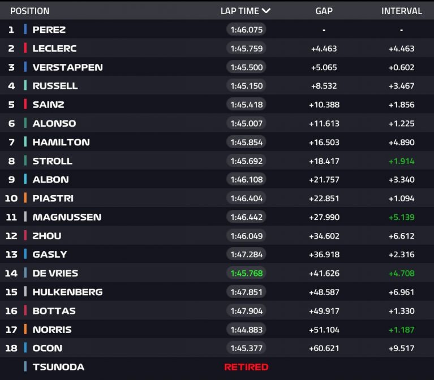Click De Vries green lap time 1:45.768
The height and width of the screenshot is (380, 434).
click(x=246, y=273)
